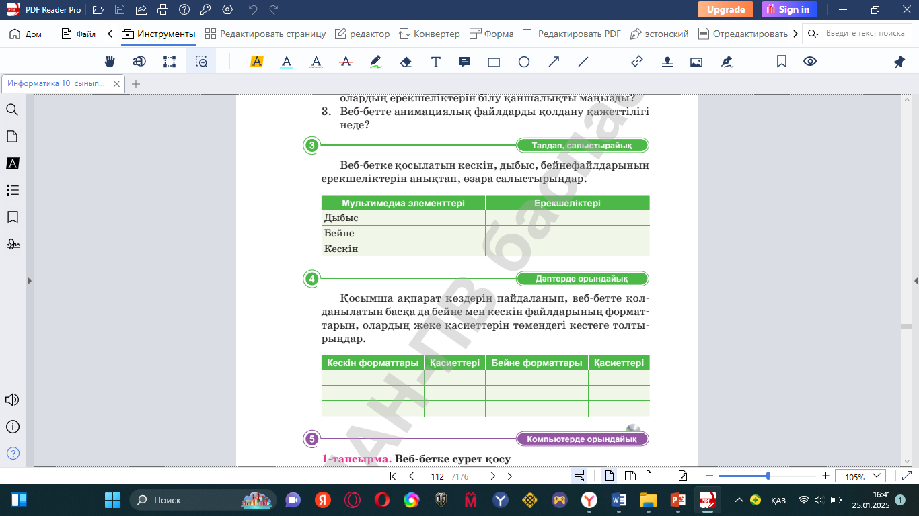Jump to the first page
This screenshot has height=516, width=919.
click(x=393, y=476)
